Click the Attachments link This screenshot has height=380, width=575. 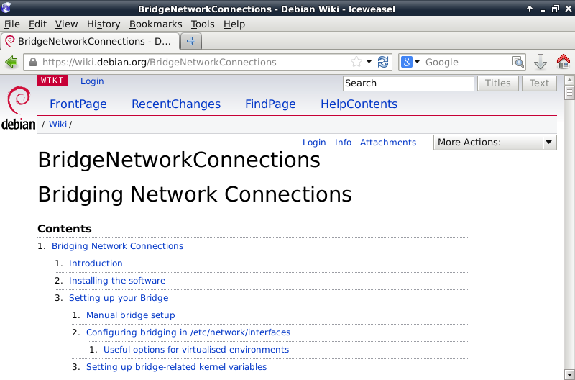[388, 142]
